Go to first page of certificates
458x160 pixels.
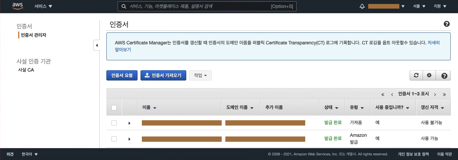(x=383, y=94)
